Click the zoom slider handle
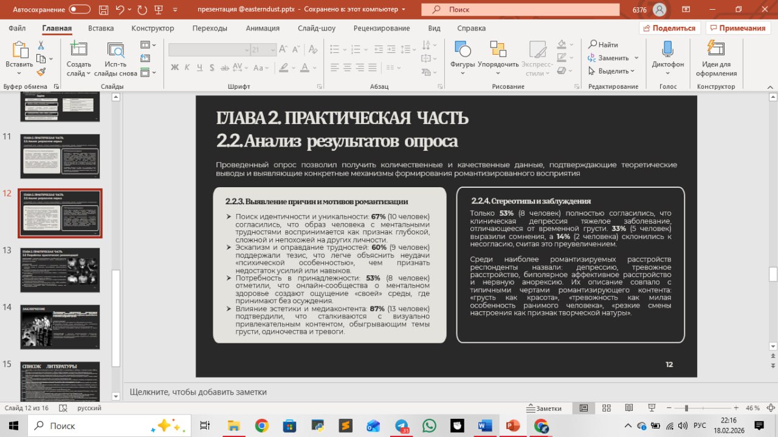The height and width of the screenshot is (437, 778). click(x=686, y=408)
